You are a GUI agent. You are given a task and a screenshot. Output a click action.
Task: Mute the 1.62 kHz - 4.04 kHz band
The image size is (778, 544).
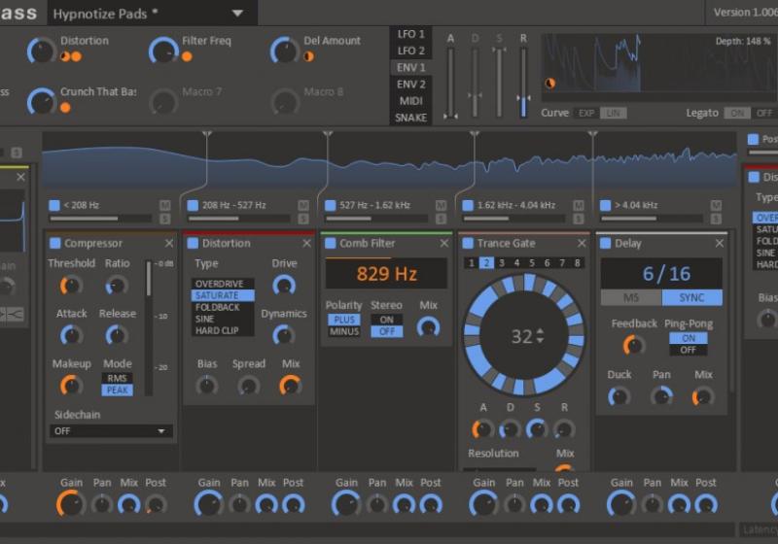click(x=580, y=205)
